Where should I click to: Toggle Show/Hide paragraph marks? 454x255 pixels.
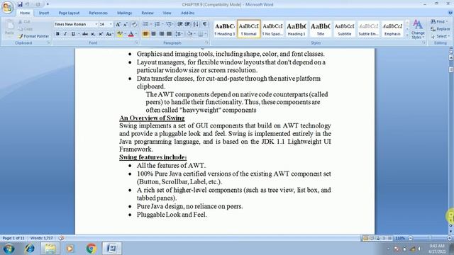(205, 24)
